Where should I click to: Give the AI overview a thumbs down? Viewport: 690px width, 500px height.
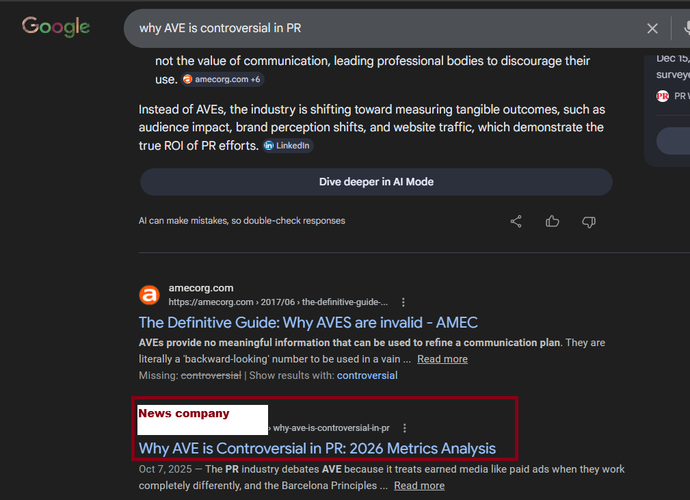coord(588,221)
